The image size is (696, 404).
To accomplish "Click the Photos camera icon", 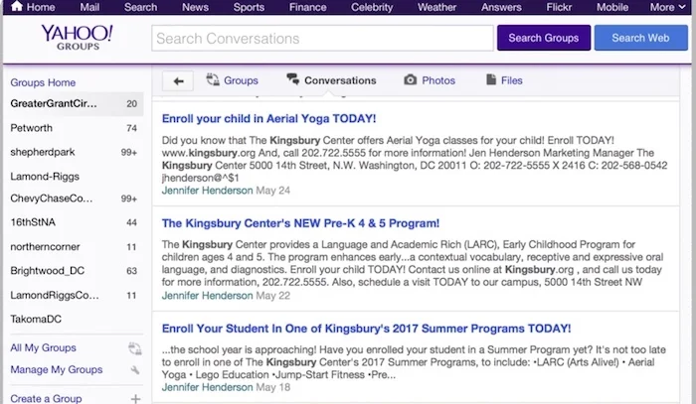I will pyautogui.click(x=410, y=79).
